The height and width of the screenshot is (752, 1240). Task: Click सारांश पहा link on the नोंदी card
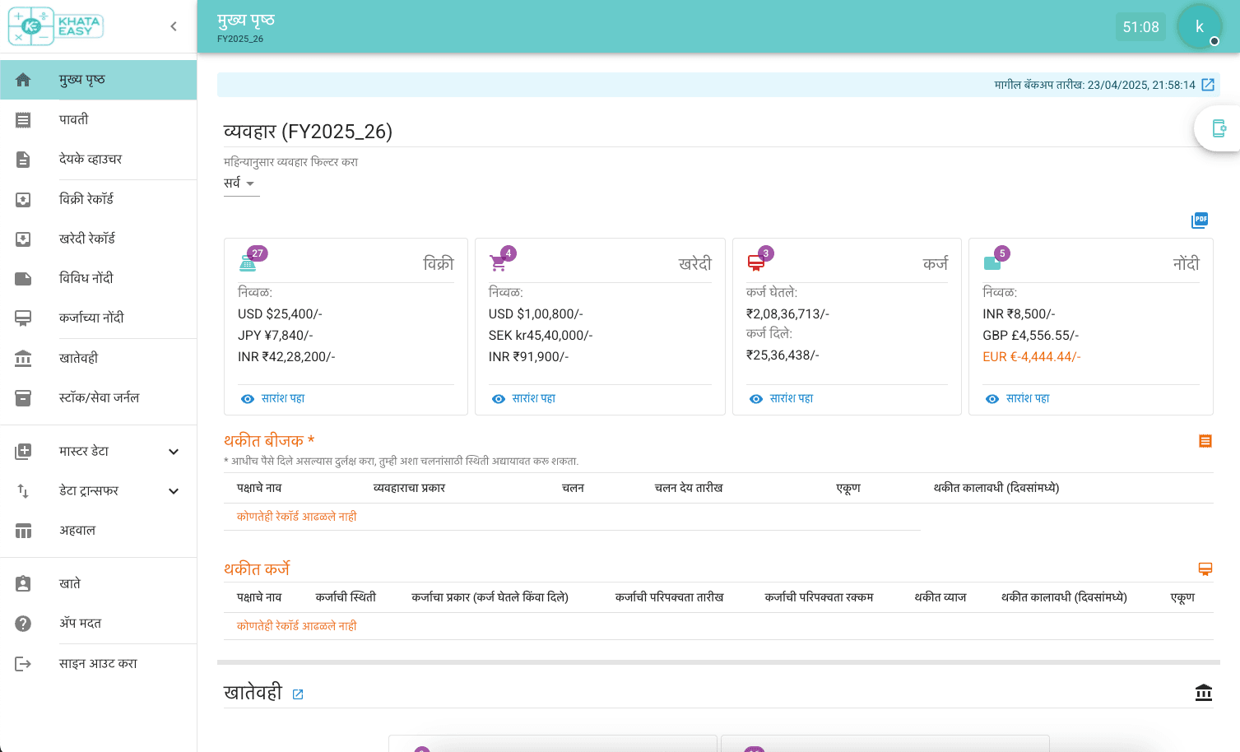1019,398
